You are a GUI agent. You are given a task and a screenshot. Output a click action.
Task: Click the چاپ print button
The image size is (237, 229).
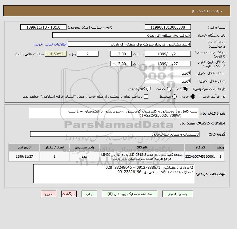click(x=89, y=194)
